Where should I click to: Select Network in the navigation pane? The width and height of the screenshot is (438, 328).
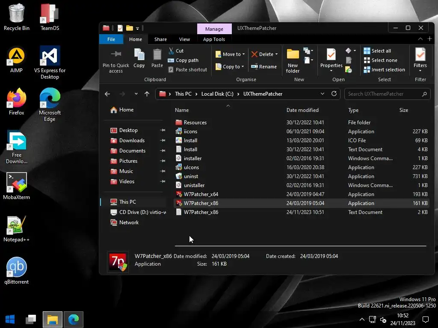coord(129,223)
